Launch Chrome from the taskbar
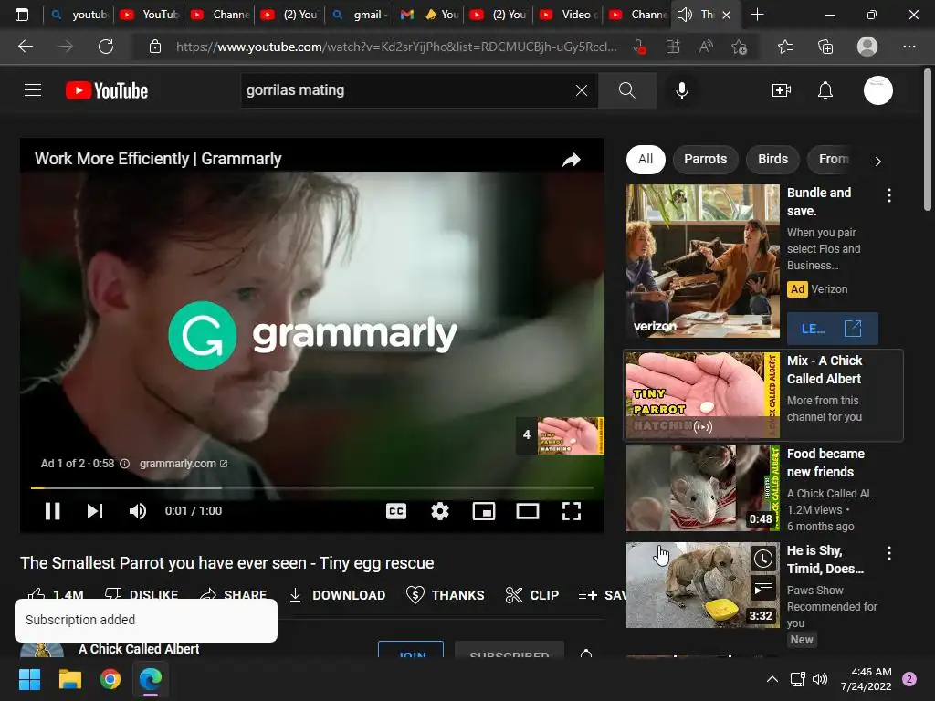The width and height of the screenshot is (935, 701). [x=110, y=679]
